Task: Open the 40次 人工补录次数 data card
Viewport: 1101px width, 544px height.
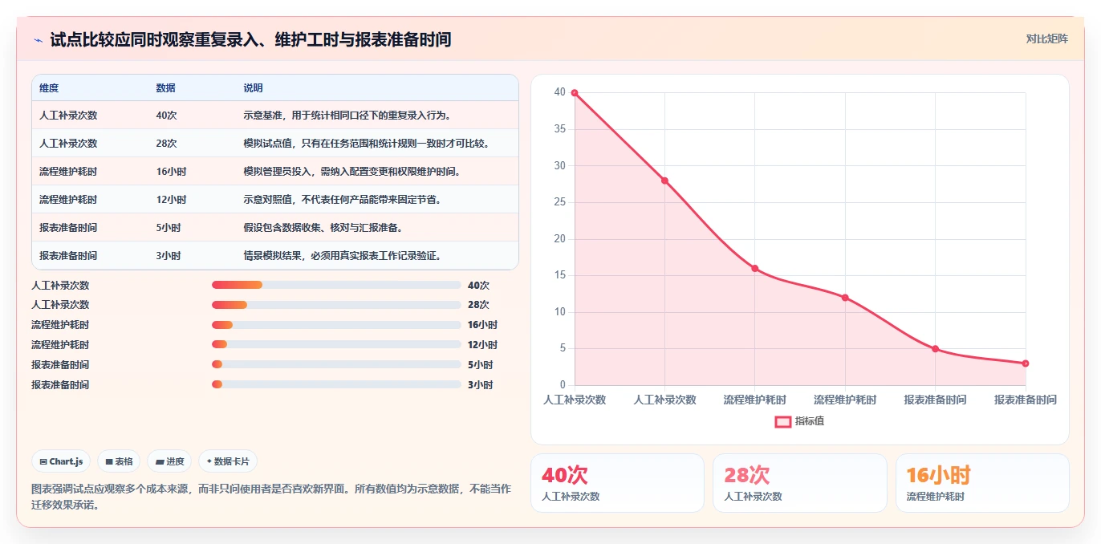Action: click(617, 483)
